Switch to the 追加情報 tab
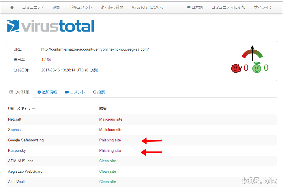283x188 pixels. pos(47,92)
